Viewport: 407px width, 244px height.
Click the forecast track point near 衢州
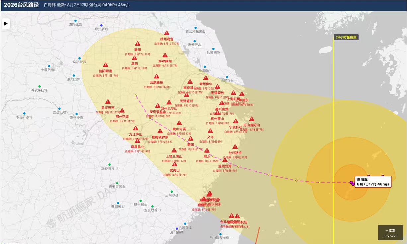(x=185, y=140)
